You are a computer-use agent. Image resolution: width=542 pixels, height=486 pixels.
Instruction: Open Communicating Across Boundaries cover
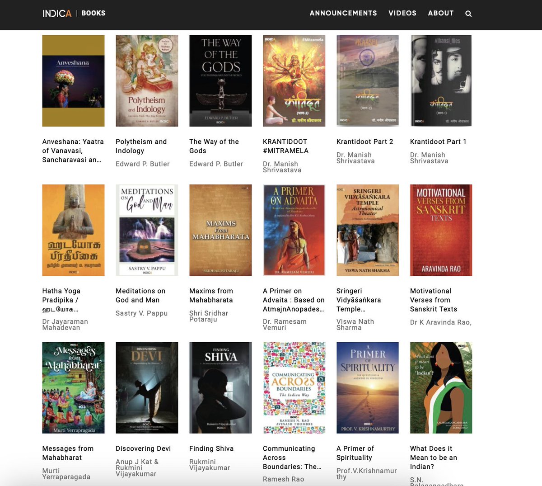tap(294, 388)
